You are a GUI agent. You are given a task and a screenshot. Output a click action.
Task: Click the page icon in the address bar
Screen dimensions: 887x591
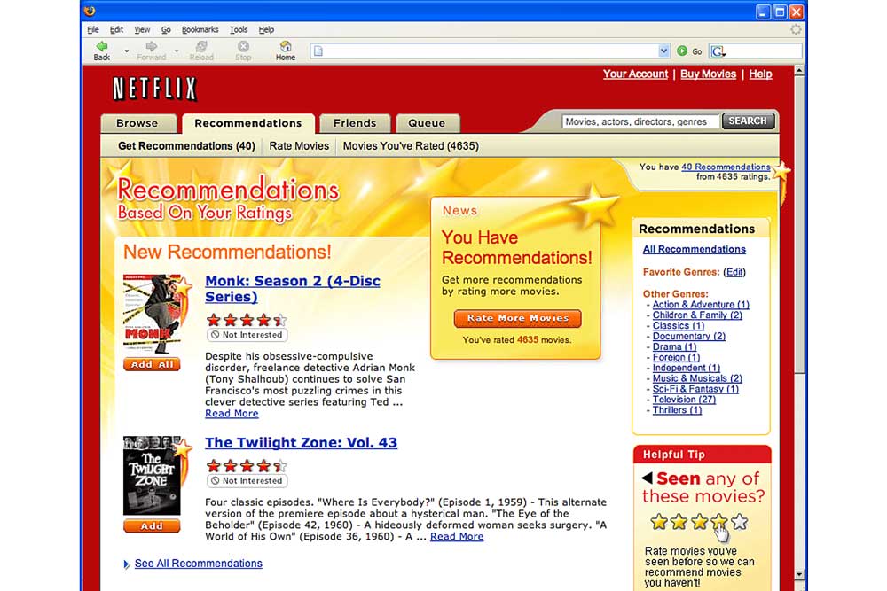(318, 51)
